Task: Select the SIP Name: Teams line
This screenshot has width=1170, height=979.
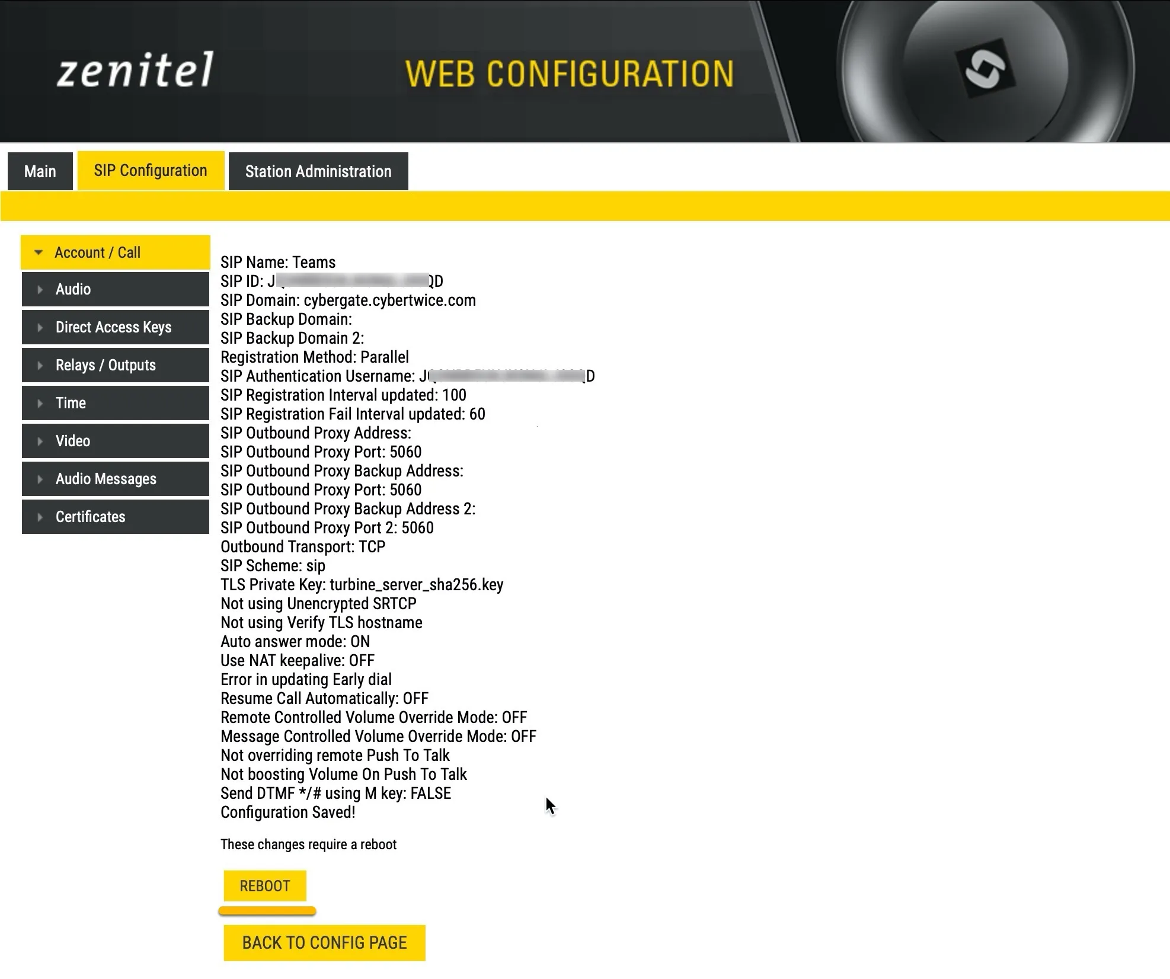Action: tap(278, 263)
